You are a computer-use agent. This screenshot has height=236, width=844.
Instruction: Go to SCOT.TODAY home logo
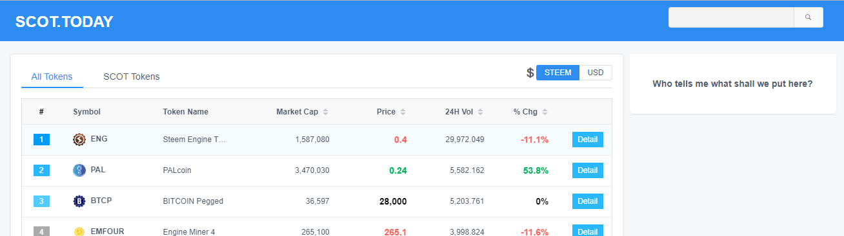[65, 21]
